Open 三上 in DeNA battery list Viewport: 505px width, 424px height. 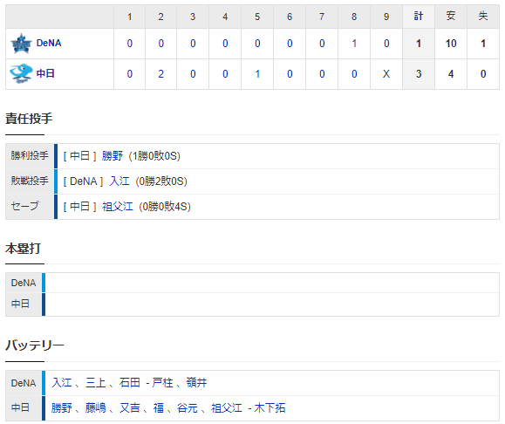click(96, 383)
